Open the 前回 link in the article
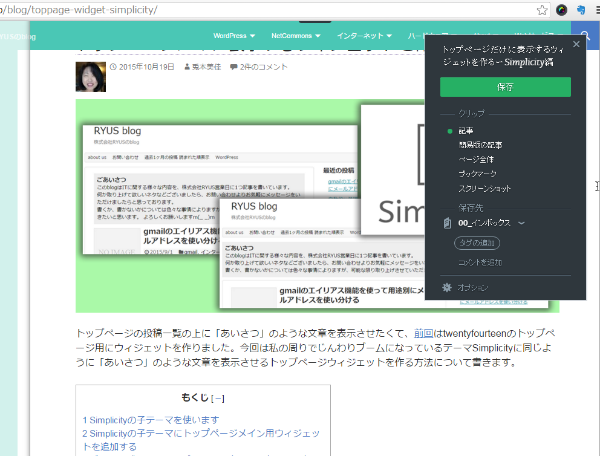 tap(423, 333)
